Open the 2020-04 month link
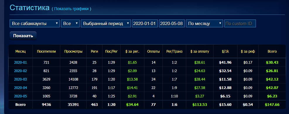Viewport: 289px width, 114px height. point(20,88)
